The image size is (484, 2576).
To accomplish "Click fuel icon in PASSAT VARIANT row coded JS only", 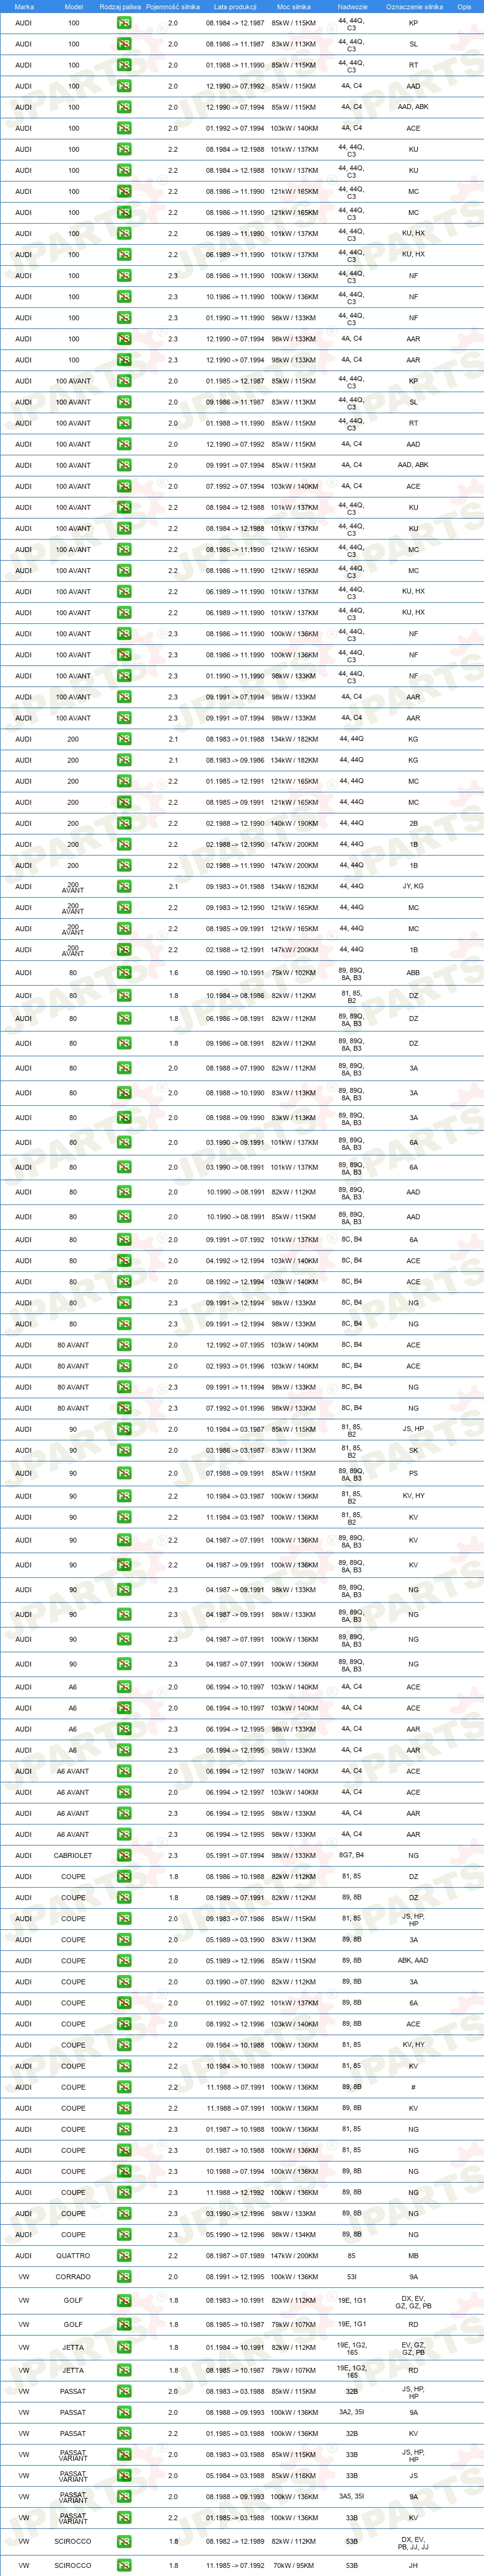I will point(124,2475).
